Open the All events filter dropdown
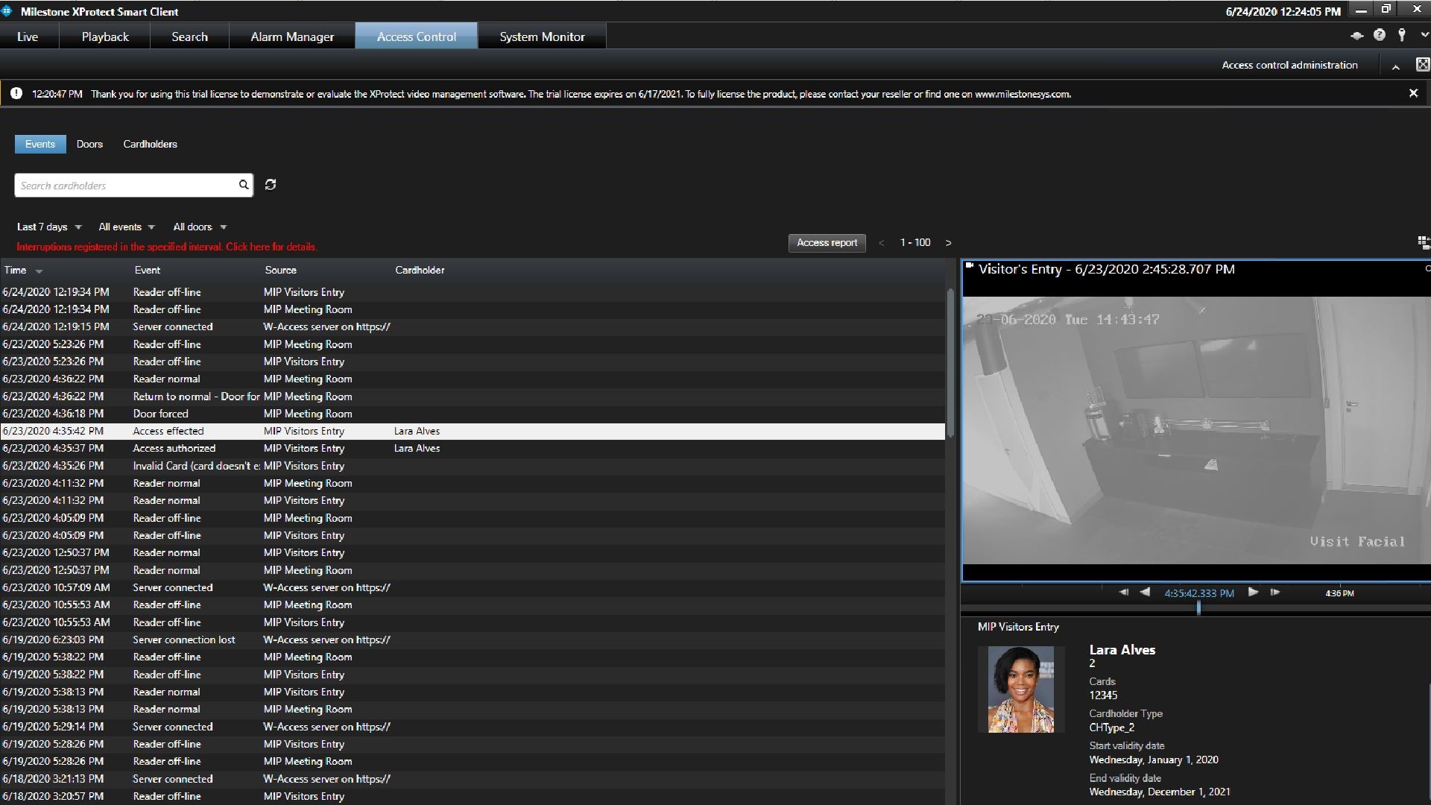 tap(127, 227)
